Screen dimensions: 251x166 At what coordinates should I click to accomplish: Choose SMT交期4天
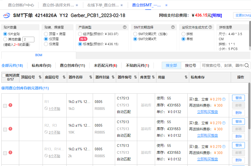click(x=135, y=39)
